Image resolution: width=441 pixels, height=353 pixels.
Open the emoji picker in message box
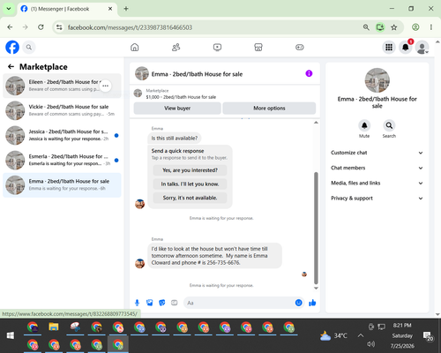(298, 303)
